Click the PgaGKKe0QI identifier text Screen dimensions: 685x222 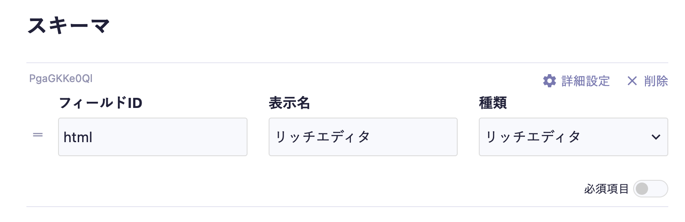(61, 79)
